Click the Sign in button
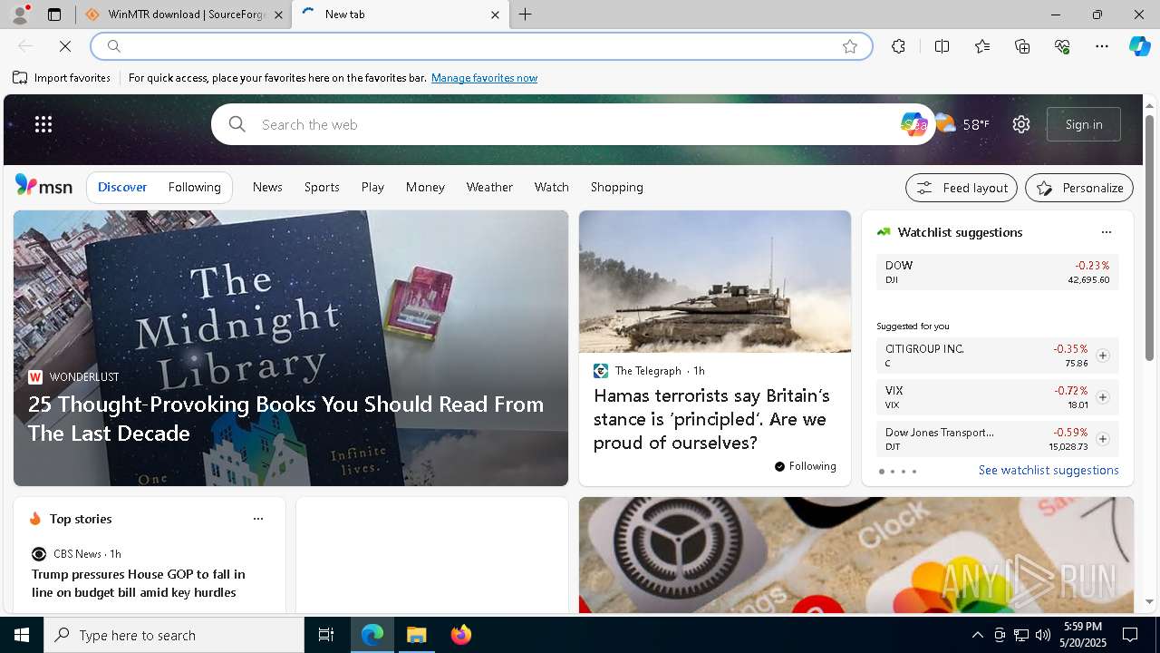The width and height of the screenshot is (1160, 653). click(x=1084, y=124)
